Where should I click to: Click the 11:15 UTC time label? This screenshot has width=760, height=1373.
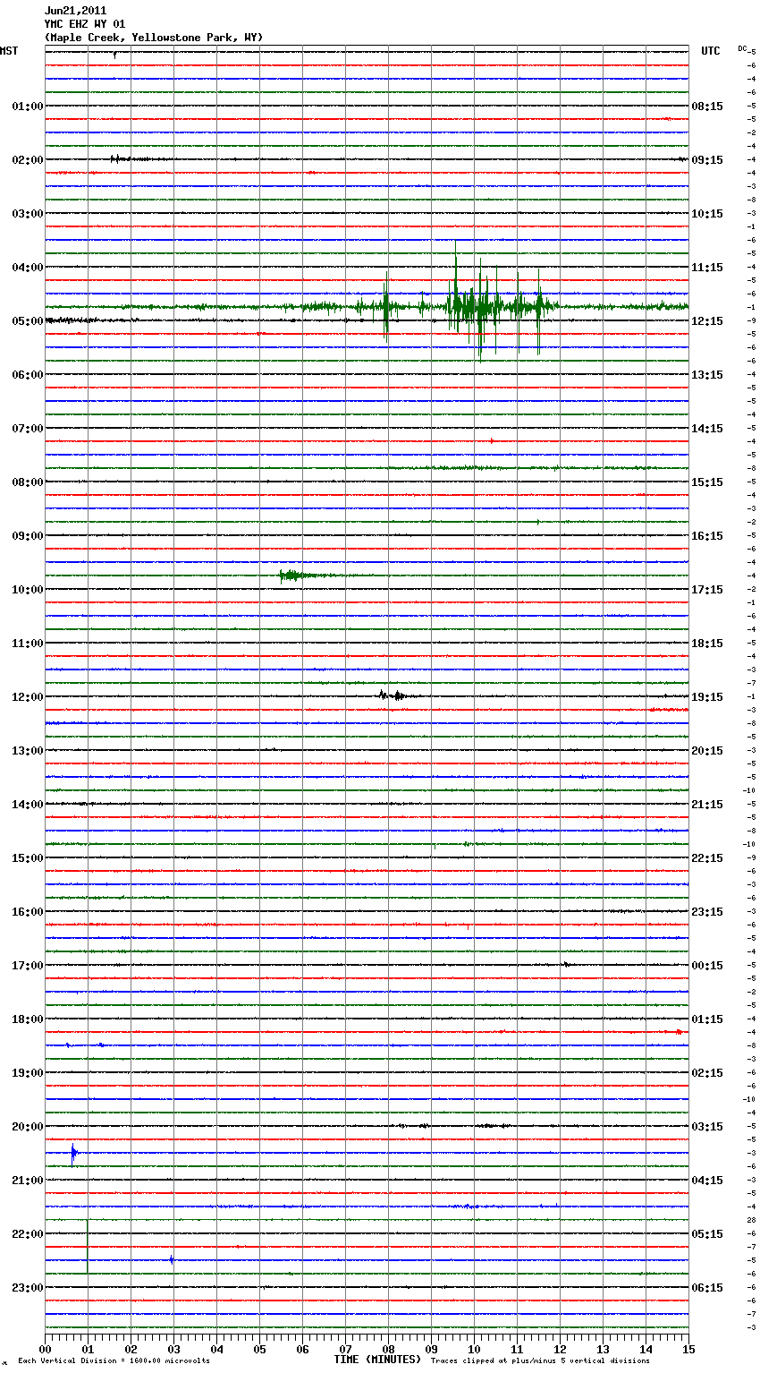click(x=707, y=268)
